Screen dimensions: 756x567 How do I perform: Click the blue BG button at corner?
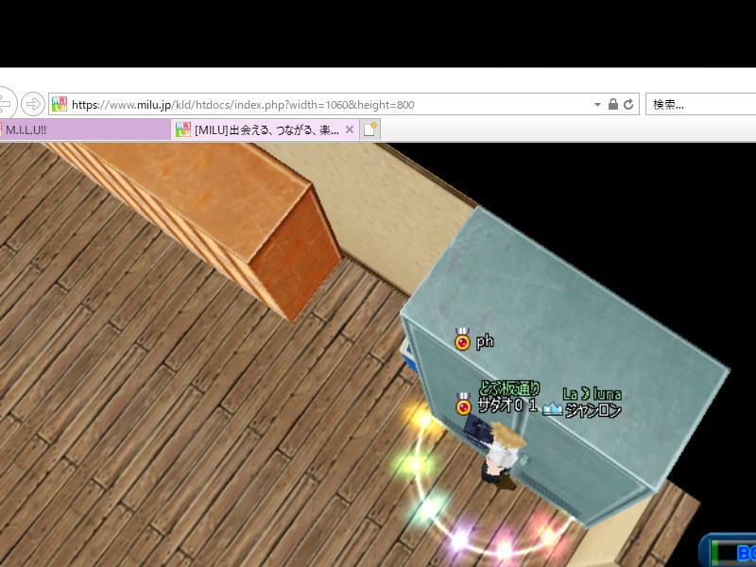click(728, 550)
